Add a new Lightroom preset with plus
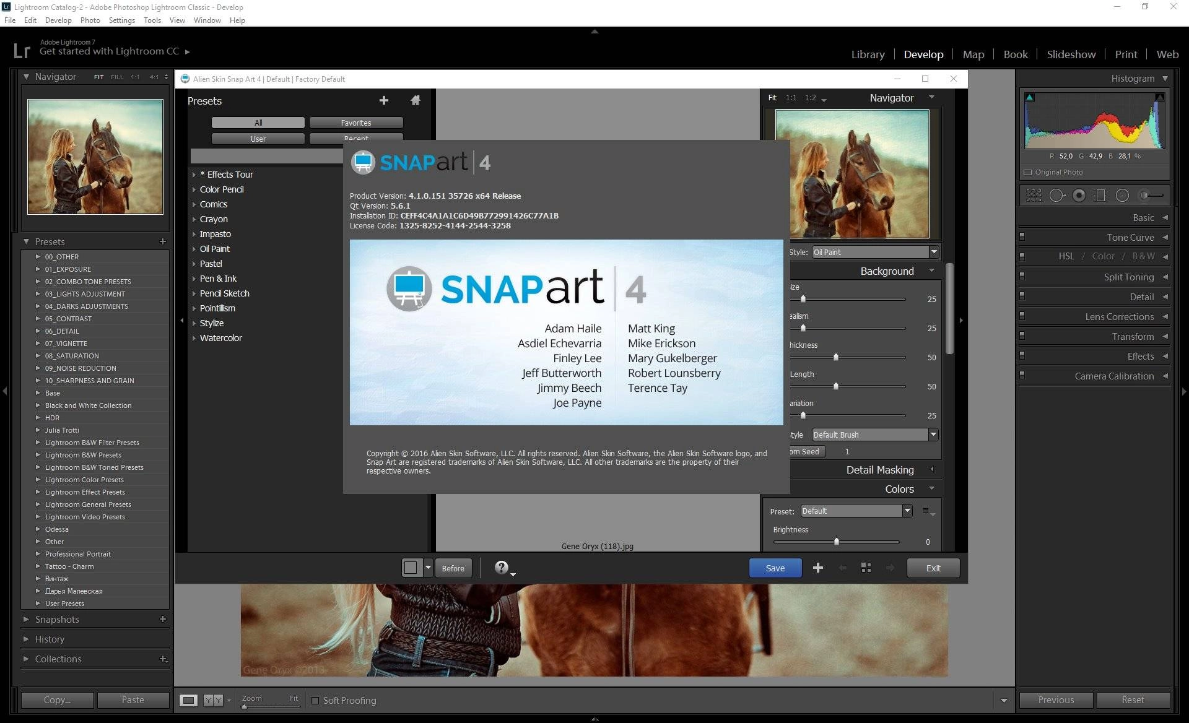 click(x=162, y=241)
